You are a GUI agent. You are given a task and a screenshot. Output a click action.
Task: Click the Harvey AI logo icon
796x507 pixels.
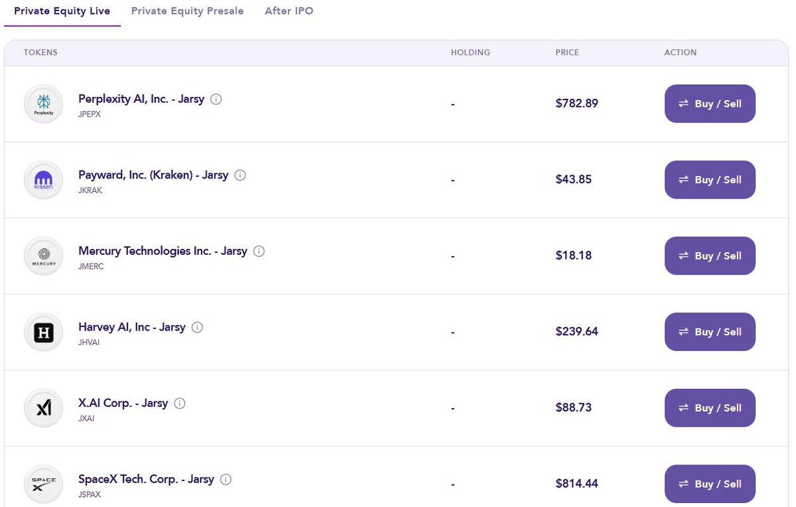pos(43,332)
